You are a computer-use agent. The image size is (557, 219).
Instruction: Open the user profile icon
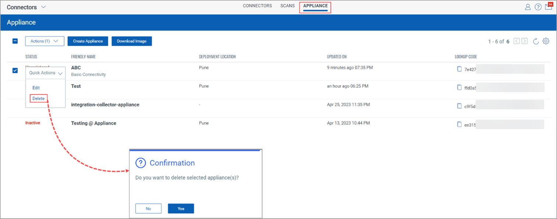click(528, 7)
